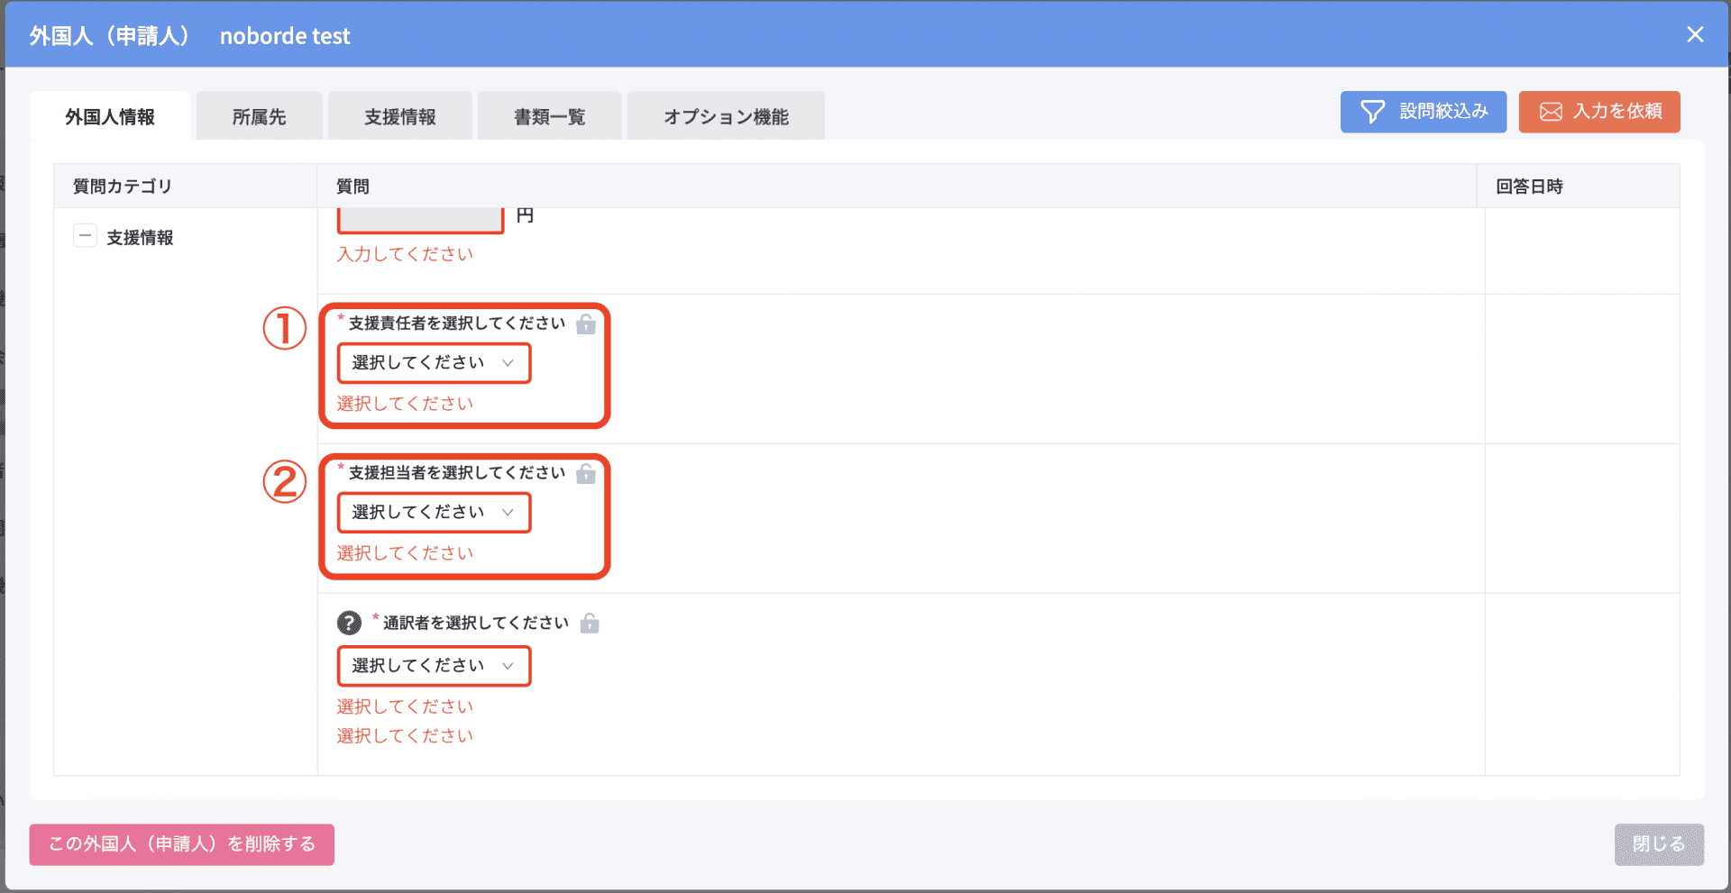Click the envelope icon in 入力を依頼
This screenshot has height=893, width=1731.
(x=1551, y=112)
